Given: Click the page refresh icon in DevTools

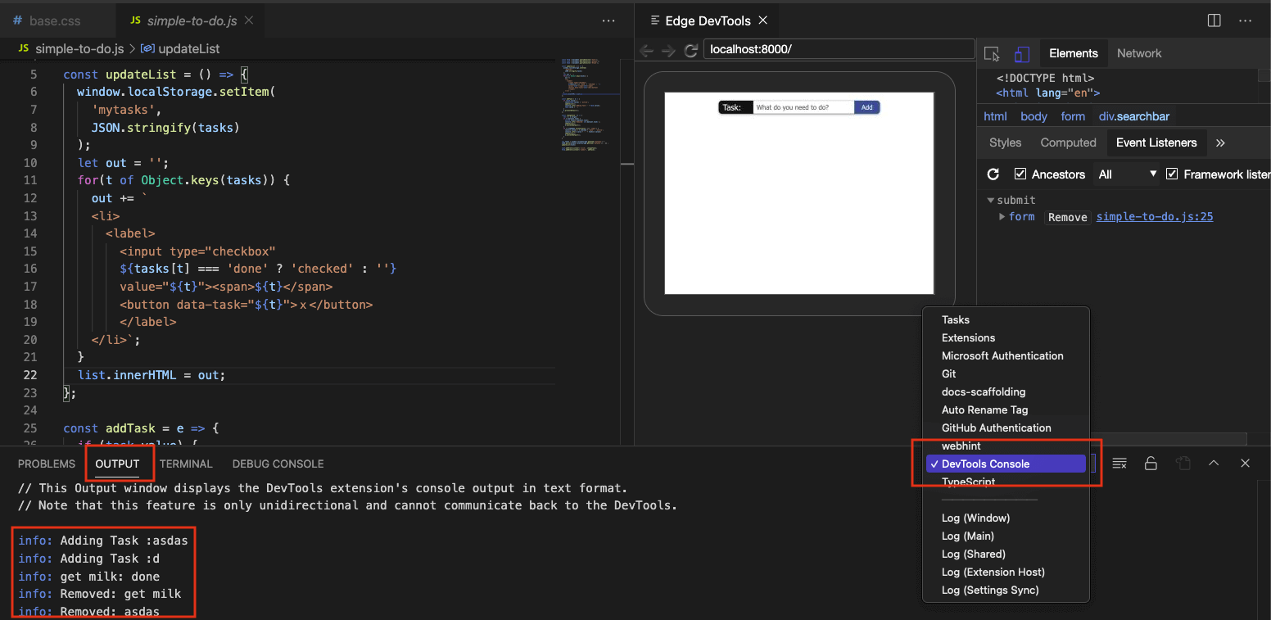Looking at the screenshot, I should pyautogui.click(x=691, y=50).
